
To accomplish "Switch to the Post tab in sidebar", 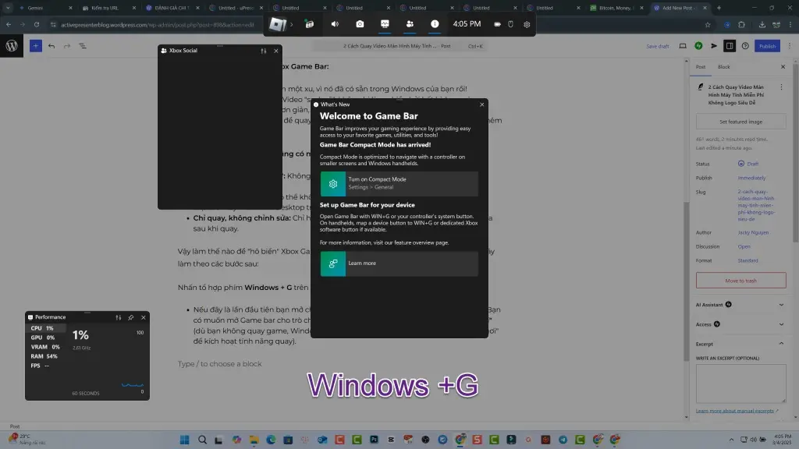I will point(701,67).
